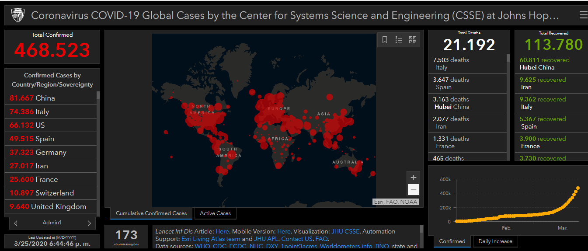Click the Australia label on map

(x=348, y=162)
